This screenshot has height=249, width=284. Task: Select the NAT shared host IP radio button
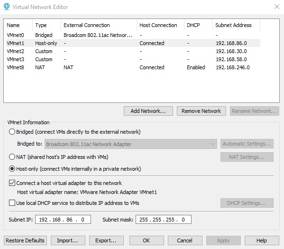click(12, 157)
